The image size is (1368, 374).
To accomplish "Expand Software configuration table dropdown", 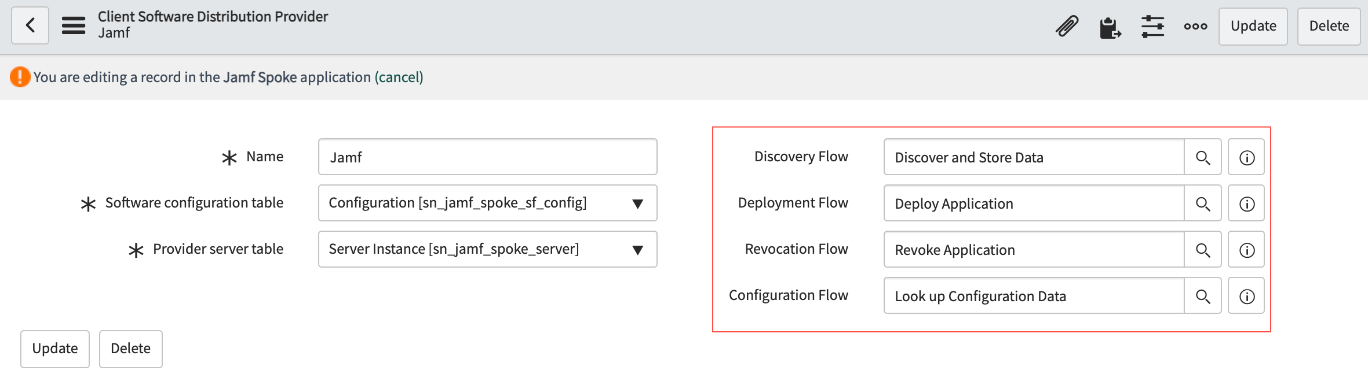I will point(487,203).
